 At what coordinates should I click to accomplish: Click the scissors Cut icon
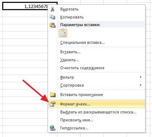[x=52, y=9]
